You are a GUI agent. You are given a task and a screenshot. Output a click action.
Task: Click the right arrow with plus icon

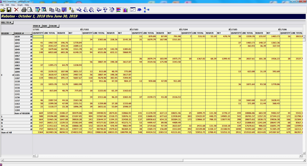click(x=79, y=10)
